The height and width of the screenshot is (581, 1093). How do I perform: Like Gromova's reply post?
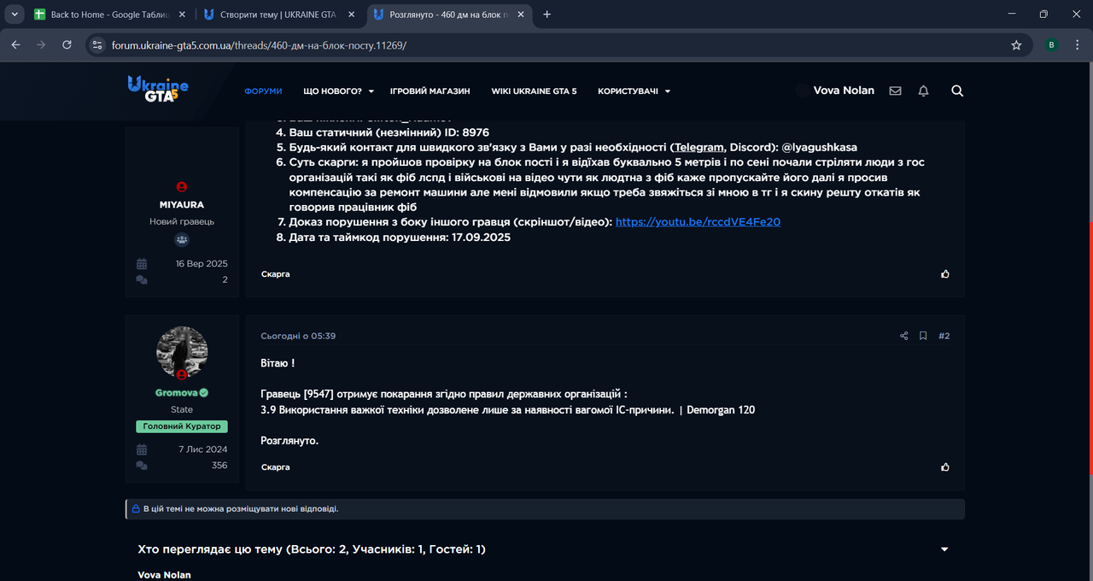[944, 467]
